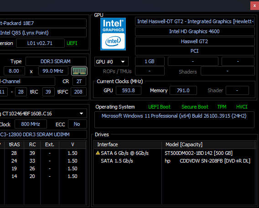Click the Secure Boot indicator
Image resolution: width=259 pixels, height=208 pixels.
(x=195, y=107)
